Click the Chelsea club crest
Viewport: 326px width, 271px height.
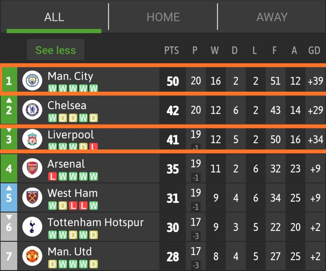32,110
